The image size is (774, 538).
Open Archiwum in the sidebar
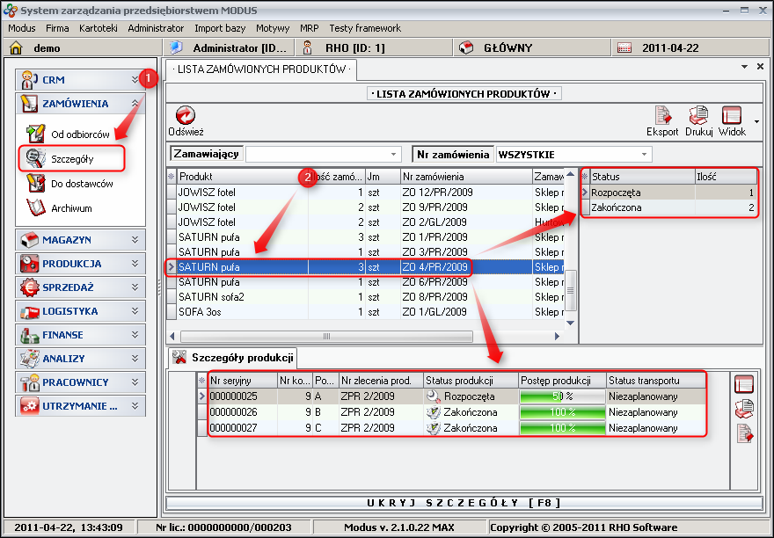70,208
